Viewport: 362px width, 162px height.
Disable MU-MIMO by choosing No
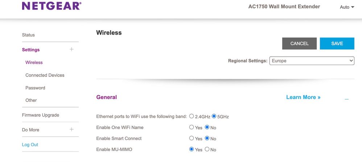tap(207, 149)
